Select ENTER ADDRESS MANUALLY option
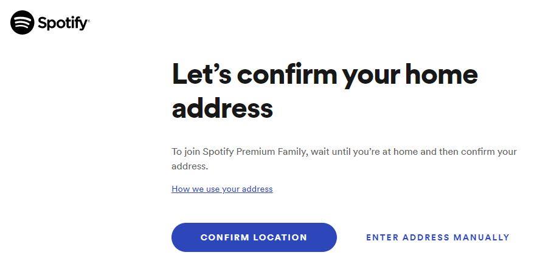Image resolution: width=540 pixels, height=275 pixels. (437, 237)
